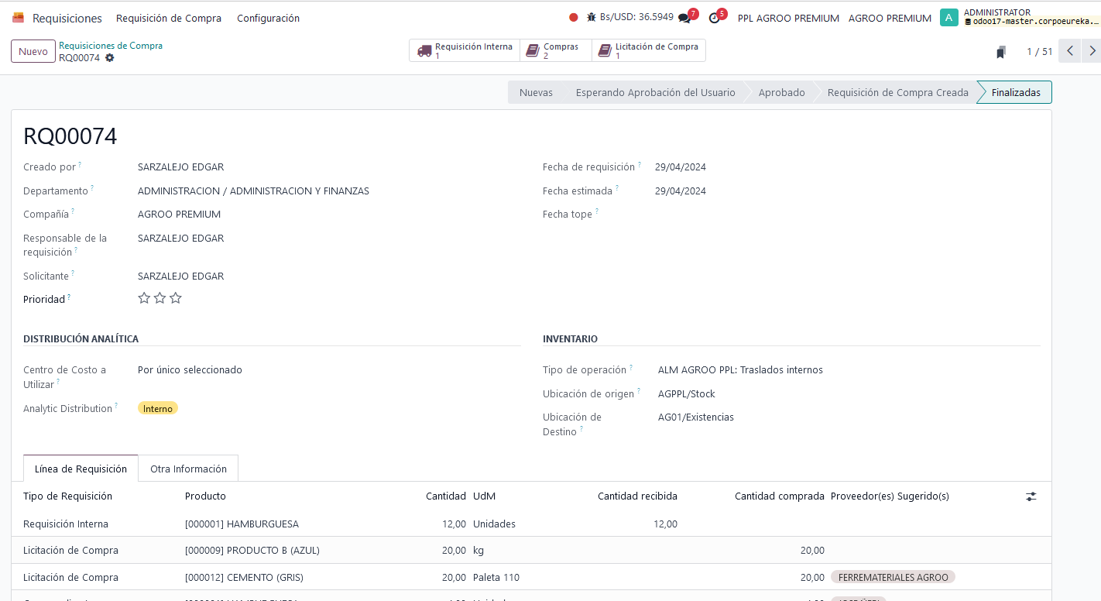Image resolution: width=1101 pixels, height=601 pixels.
Task: Go to the previous record arrow
Action: pos(1069,51)
